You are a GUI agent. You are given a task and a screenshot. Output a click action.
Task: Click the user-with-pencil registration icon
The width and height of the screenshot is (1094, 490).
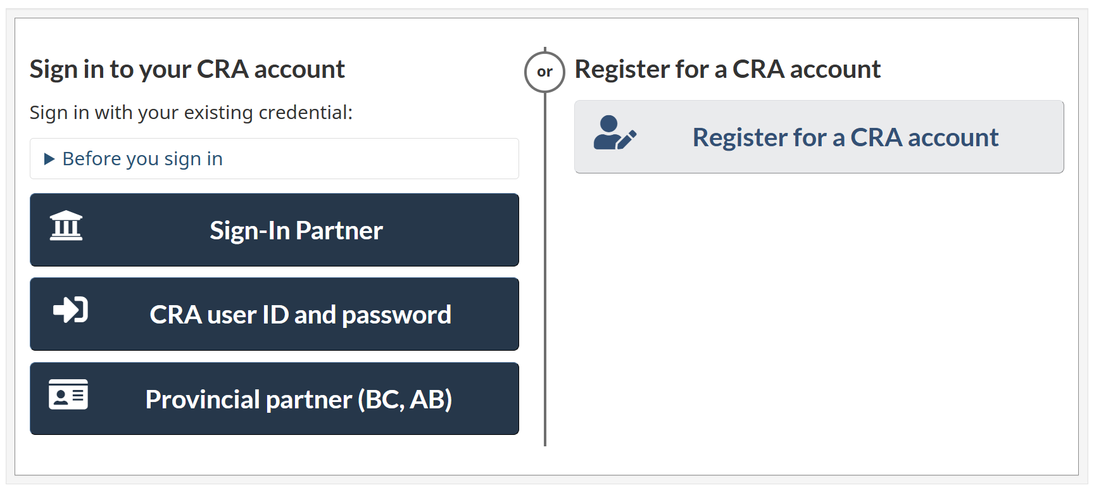pos(615,132)
